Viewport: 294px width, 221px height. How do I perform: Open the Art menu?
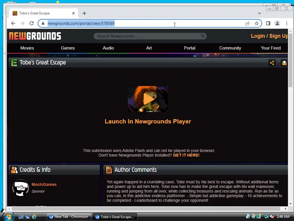pyautogui.click(x=149, y=48)
